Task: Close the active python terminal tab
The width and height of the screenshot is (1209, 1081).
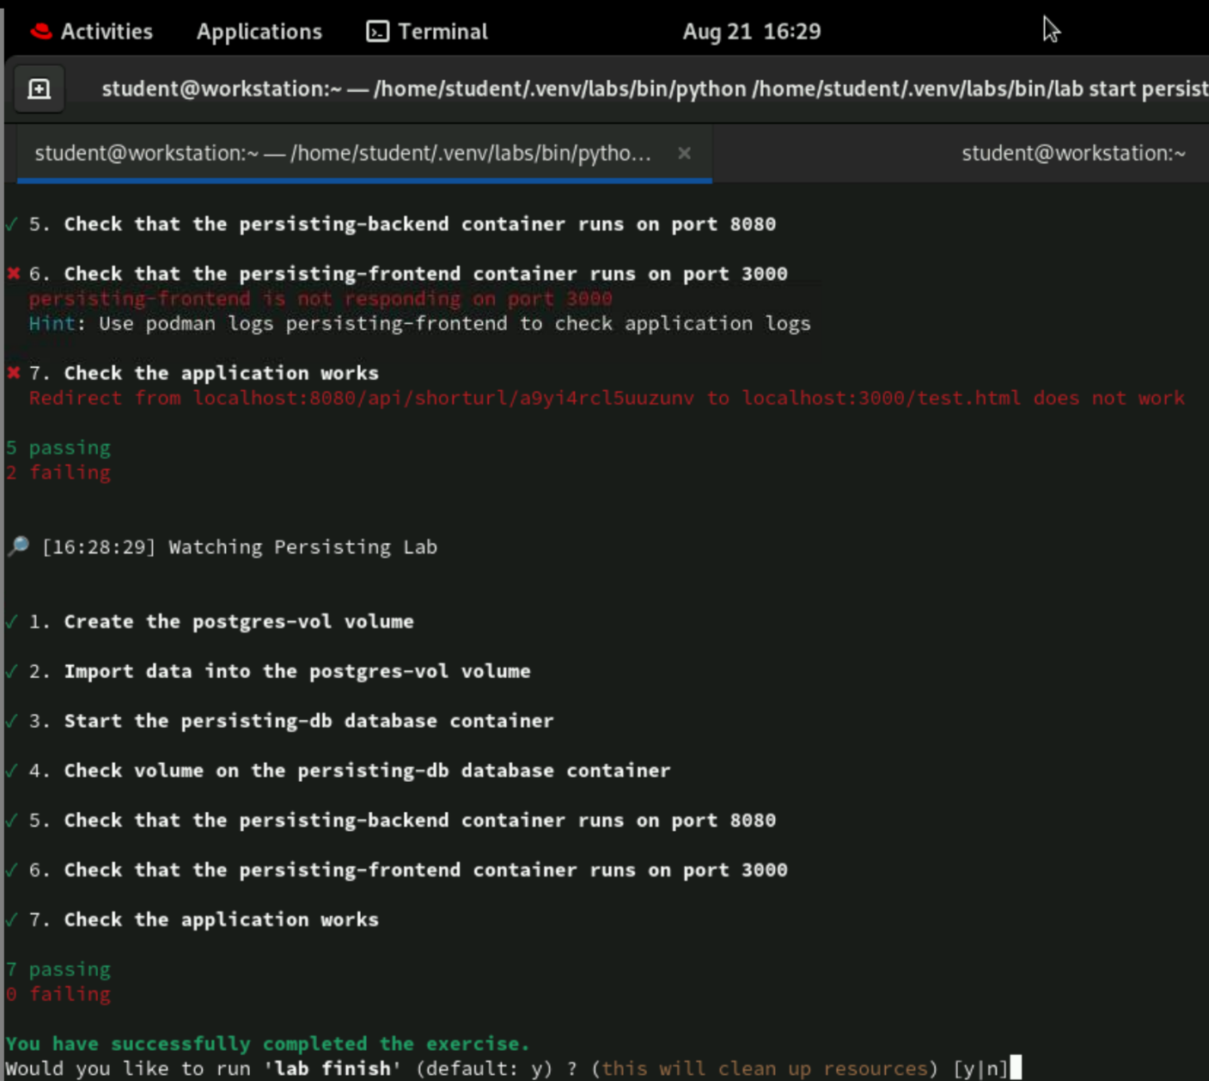Action: pos(685,154)
